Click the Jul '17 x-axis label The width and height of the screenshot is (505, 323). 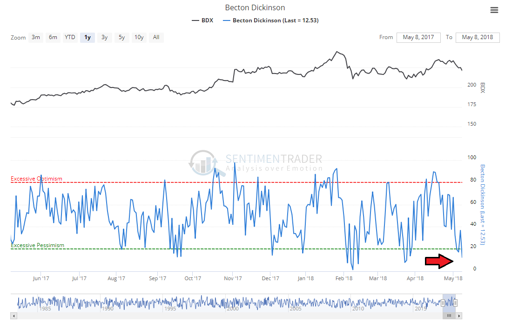coord(79,279)
